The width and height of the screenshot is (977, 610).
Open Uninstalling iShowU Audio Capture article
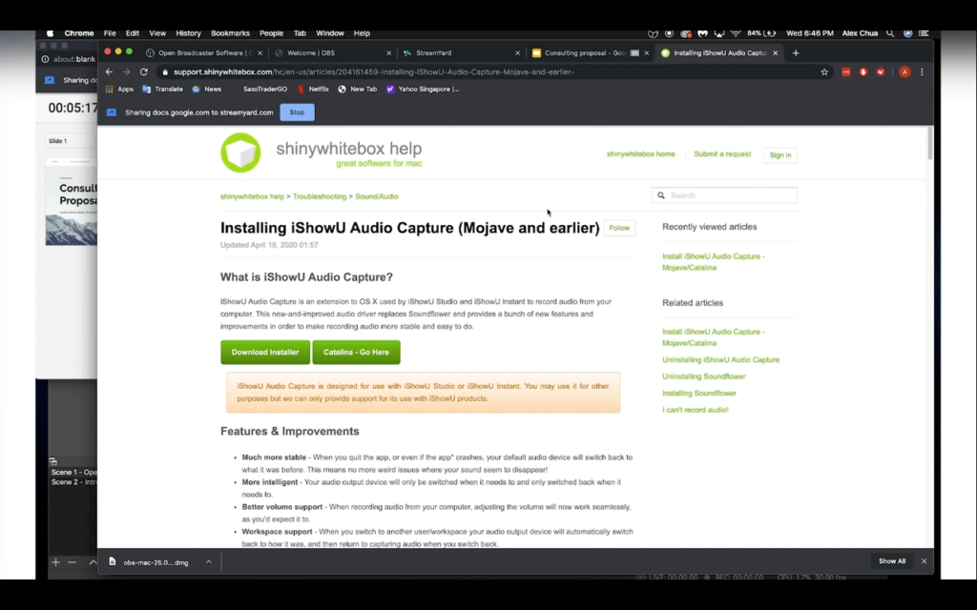pos(720,359)
